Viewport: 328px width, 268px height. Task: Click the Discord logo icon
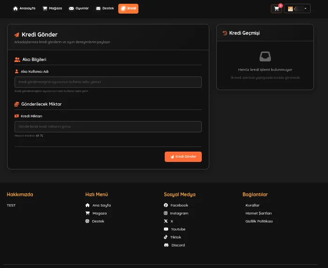point(166,245)
